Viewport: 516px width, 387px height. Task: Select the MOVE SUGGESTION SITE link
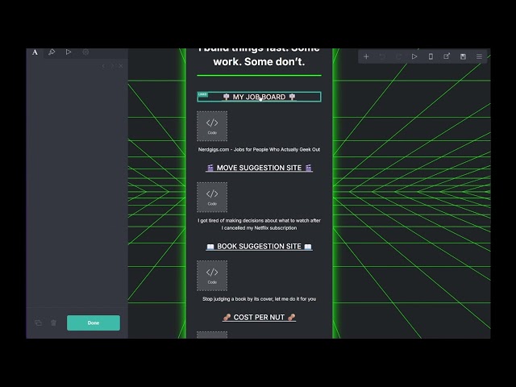(259, 168)
